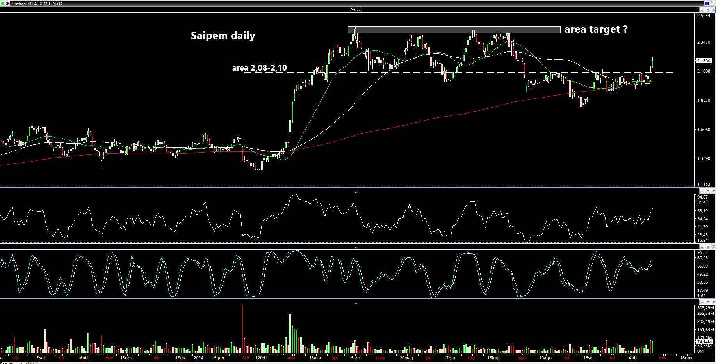Click the 19ago date label
The width and height of the screenshot is (716, 364).
[545, 358]
